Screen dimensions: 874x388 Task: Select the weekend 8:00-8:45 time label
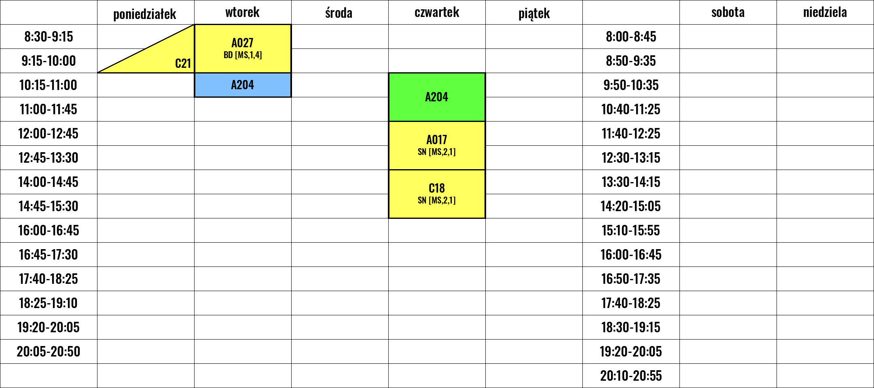click(x=631, y=37)
